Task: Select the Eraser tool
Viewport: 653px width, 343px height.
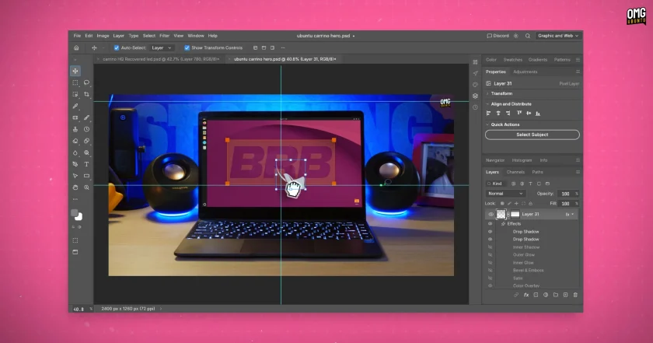Action: click(x=75, y=141)
